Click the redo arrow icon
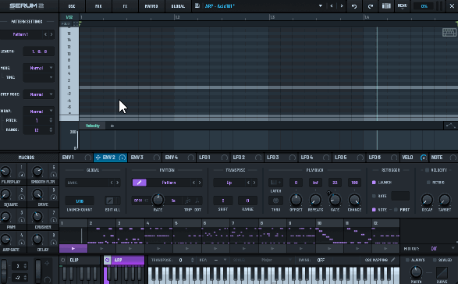 [x=371, y=6]
